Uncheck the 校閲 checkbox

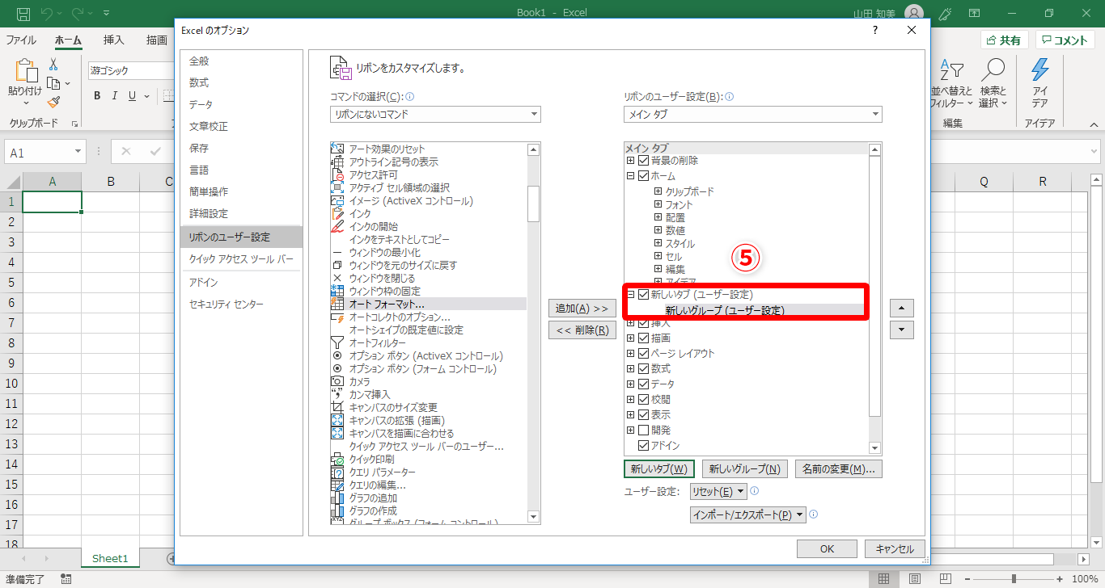tap(644, 400)
